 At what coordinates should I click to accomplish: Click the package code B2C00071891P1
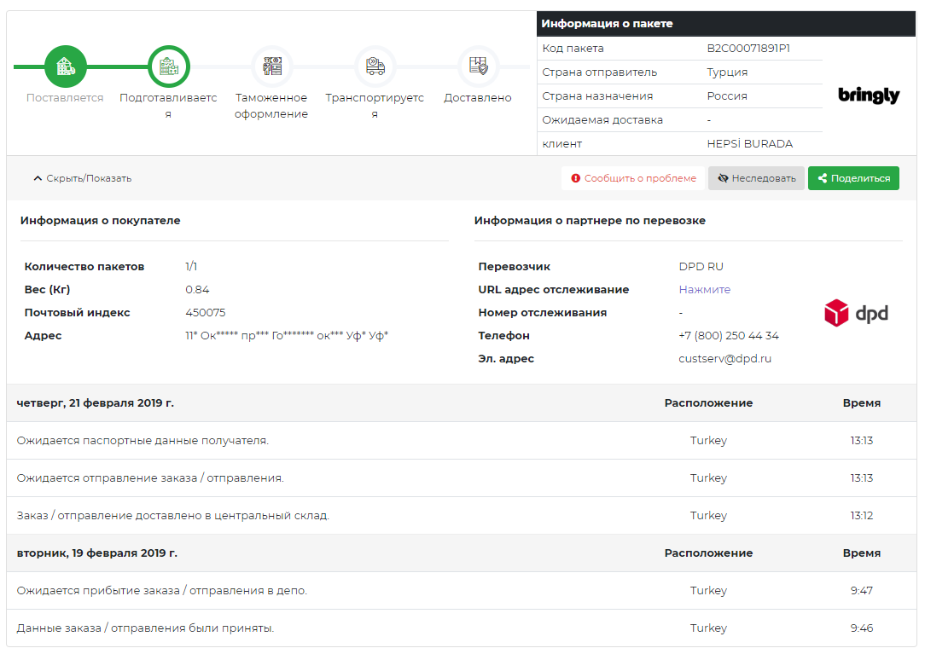point(748,49)
